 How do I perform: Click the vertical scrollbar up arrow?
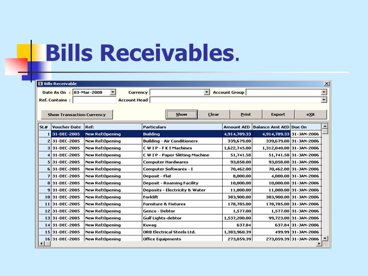point(325,126)
